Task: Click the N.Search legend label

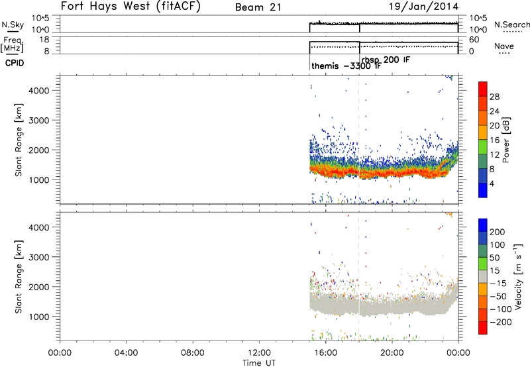Action: pyautogui.click(x=511, y=25)
